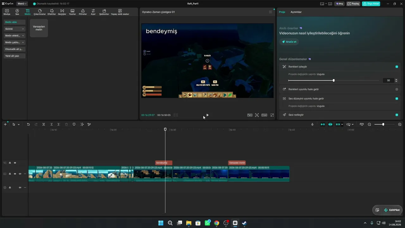Screen dimensions: 405x228
Task: Click the marker shield icon in the timeline toolbar
Action: tap(74, 124)
